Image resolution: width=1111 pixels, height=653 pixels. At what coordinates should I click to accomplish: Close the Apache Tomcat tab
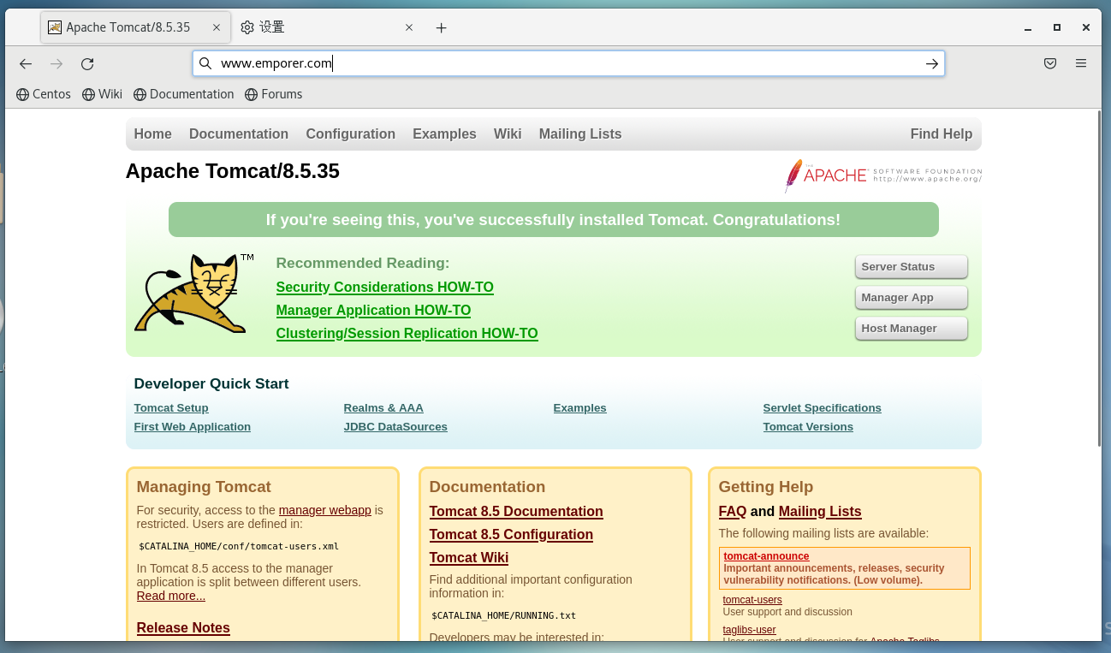point(217,27)
